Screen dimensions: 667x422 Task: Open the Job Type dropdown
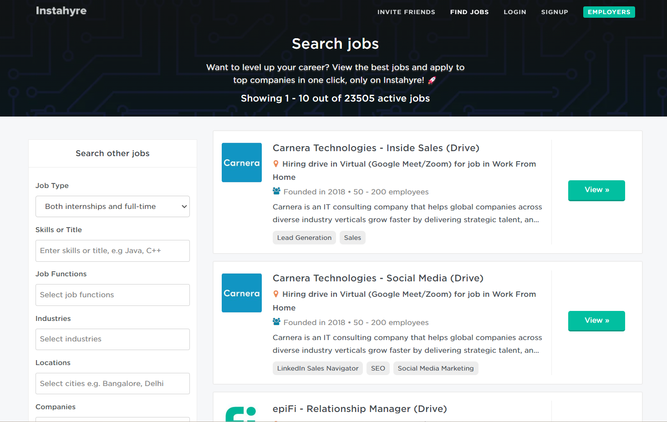[112, 206]
